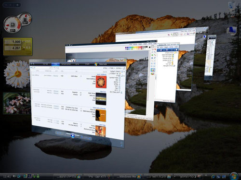241x180 pixels.
Task: Switch to the Paint taskbar button "ללא שם - צייר"
Action: 98,177
